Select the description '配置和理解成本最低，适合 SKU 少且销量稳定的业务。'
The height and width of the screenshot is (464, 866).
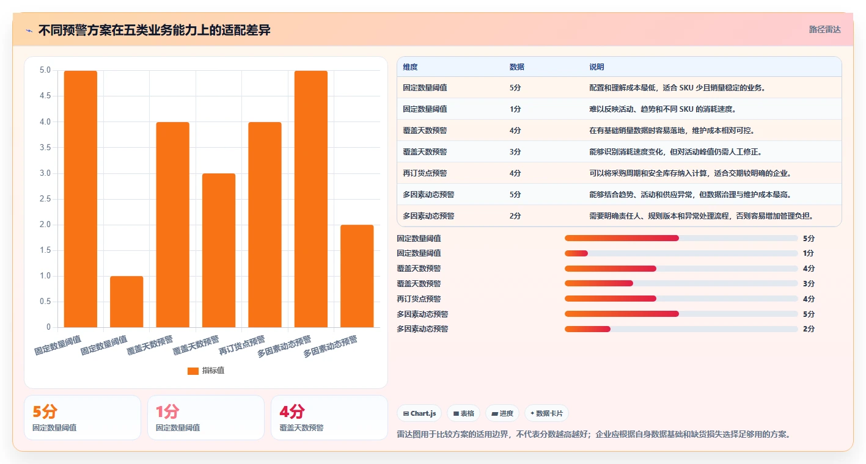tap(677, 88)
